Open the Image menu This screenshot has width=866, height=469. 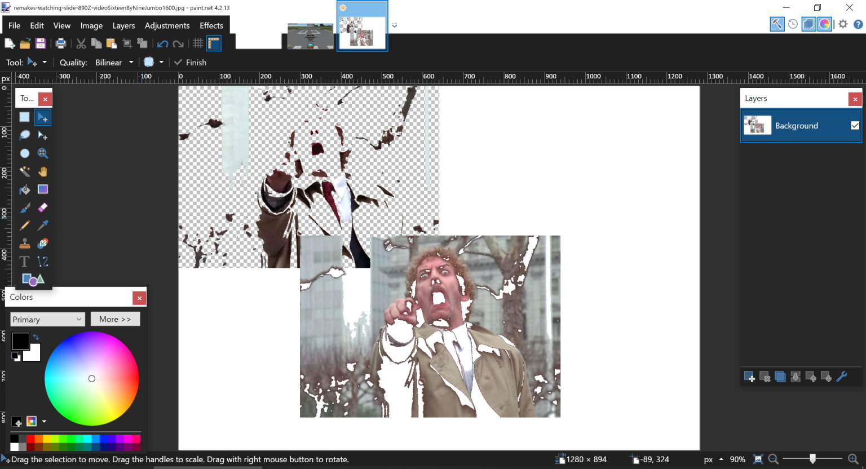coord(91,25)
